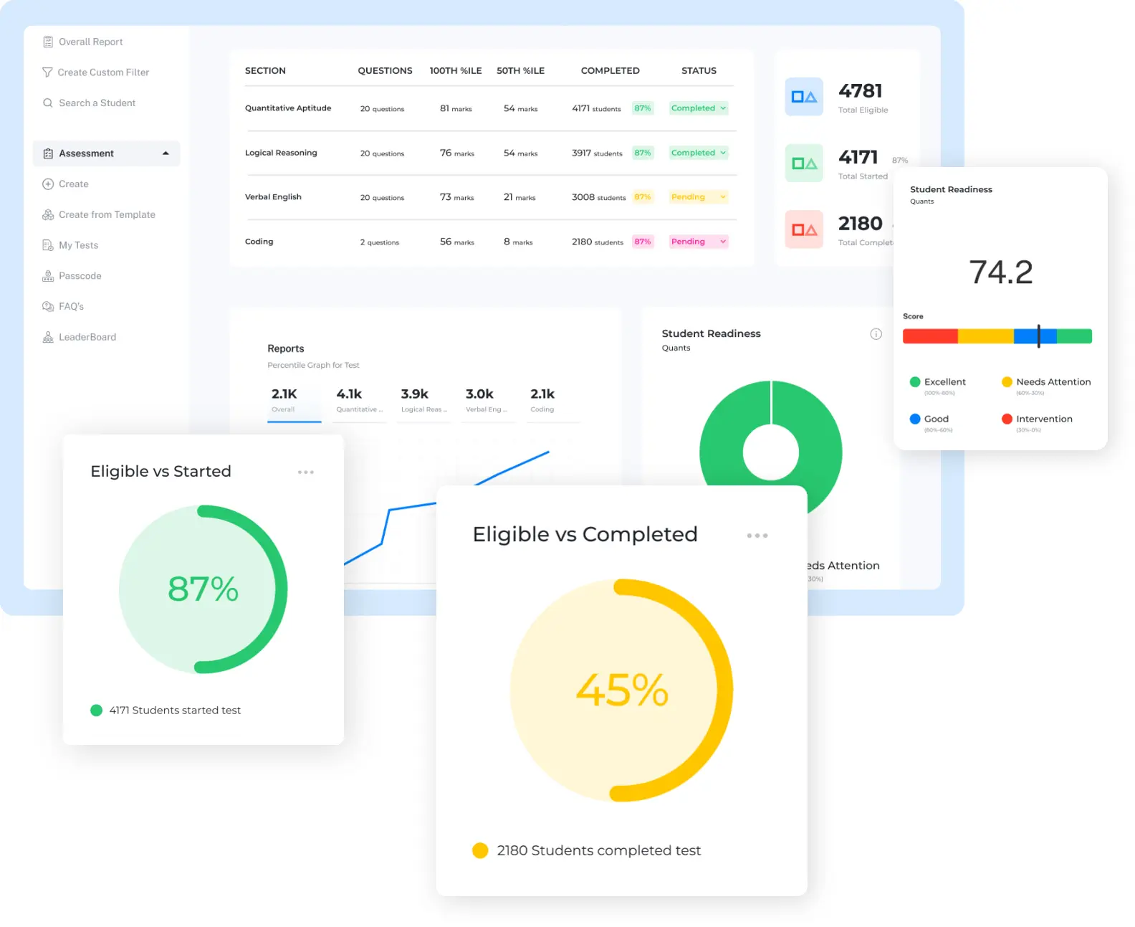This screenshot has height=927, width=1135.
Task: Click the Create plus-circle icon
Action: coord(48,184)
